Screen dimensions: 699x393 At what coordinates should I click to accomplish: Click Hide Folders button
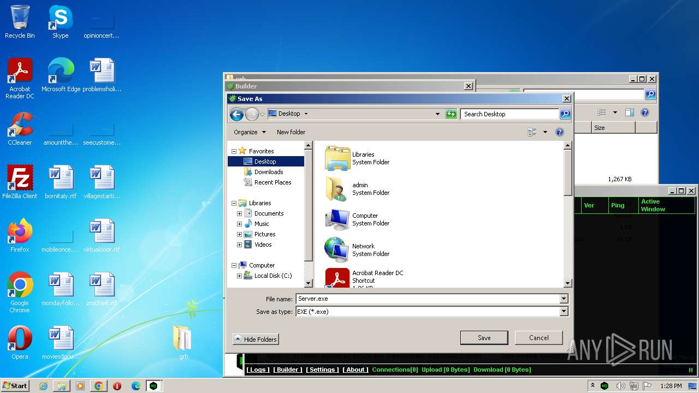pyautogui.click(x=256, y=340)
